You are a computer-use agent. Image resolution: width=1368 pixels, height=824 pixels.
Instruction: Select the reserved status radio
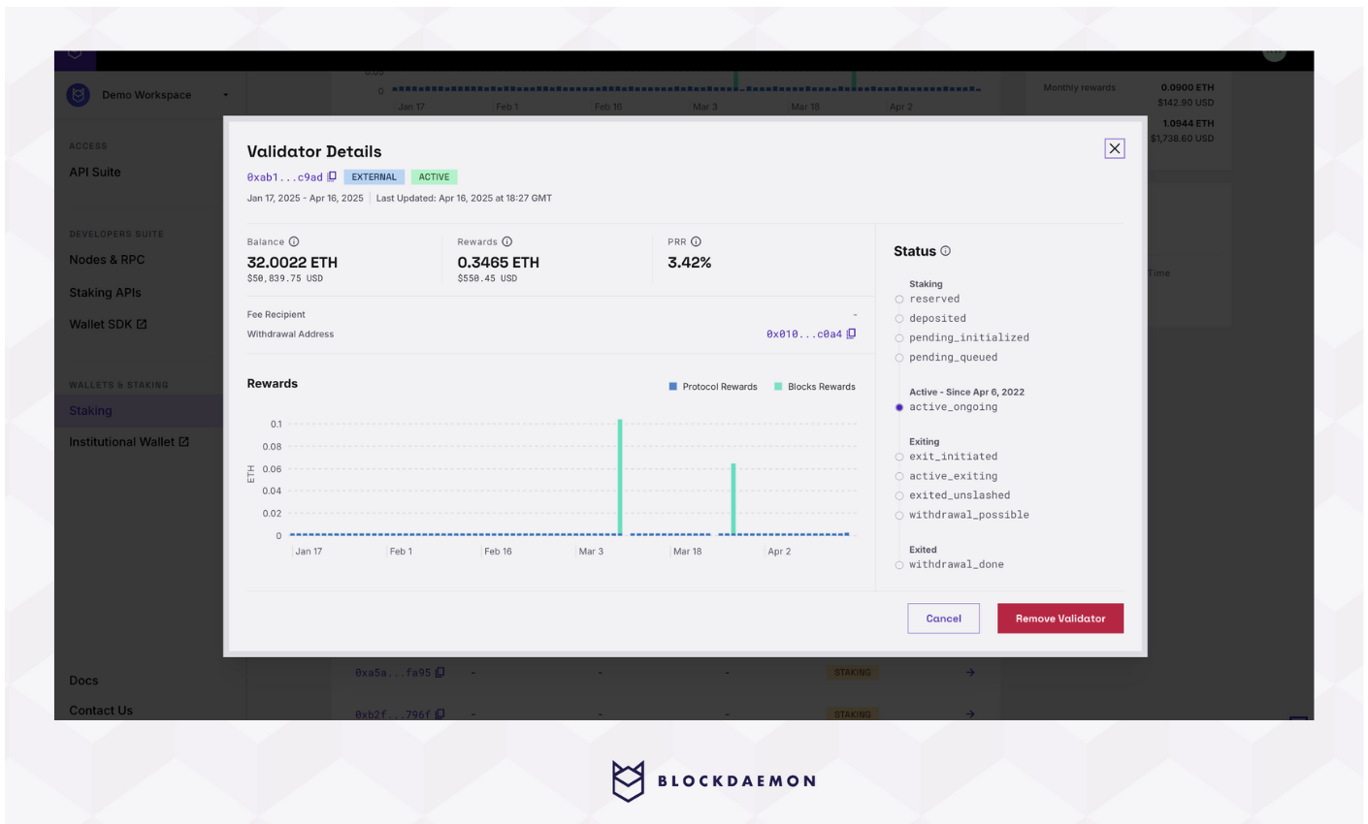click(x=899, y=300)
